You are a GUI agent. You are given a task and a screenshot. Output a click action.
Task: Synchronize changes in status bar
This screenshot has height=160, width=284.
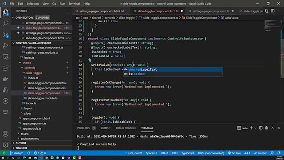[x=28, y=153]
